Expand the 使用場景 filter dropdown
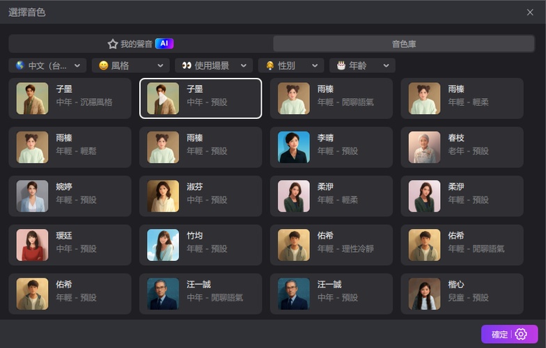Image resolution: width=546 pixels, height=348 pixels. (214, 65)
